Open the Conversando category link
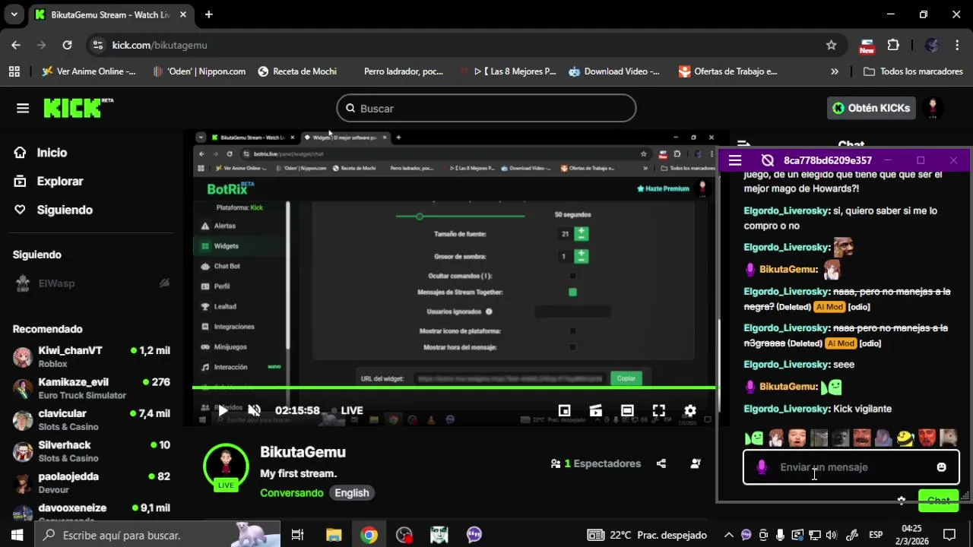Image resolution: width=973 pixels, height=547 pixels. tap(292, 493)
